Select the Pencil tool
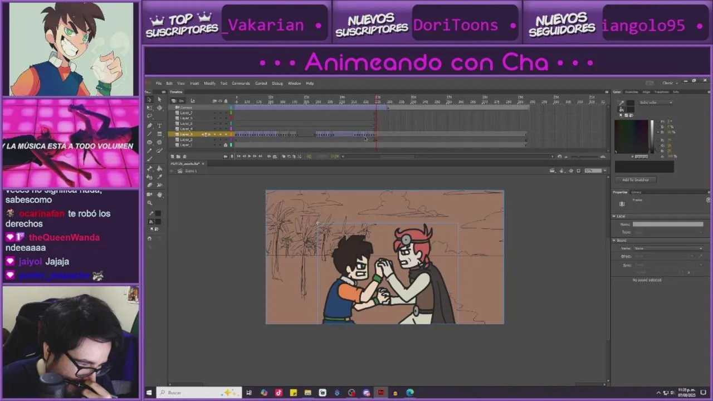 149,150
